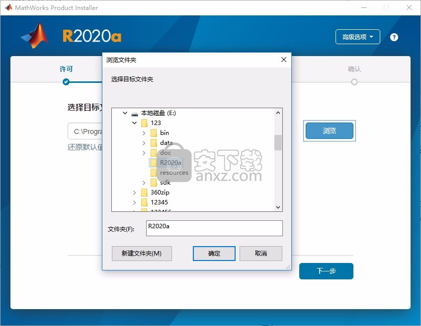Select the data folder icon
This screenshot has width=421, height=326.
click(x=154, y=143)
